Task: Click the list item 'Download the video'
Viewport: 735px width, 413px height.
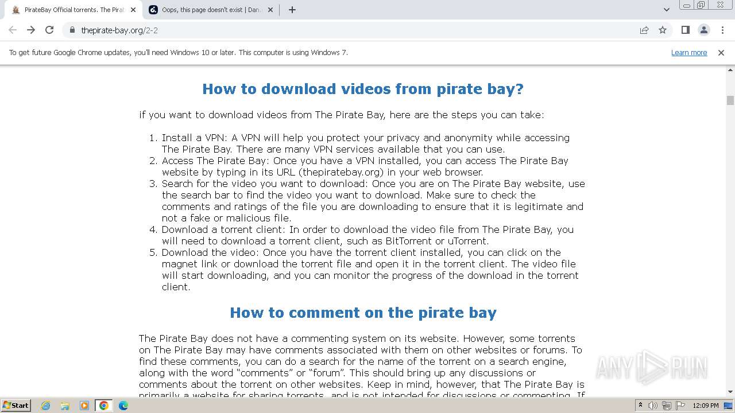Action: 370,270
